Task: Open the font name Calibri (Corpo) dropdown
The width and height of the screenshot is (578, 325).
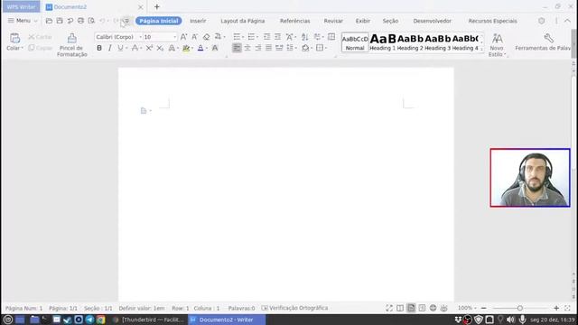Action: (x=140, y=37)
